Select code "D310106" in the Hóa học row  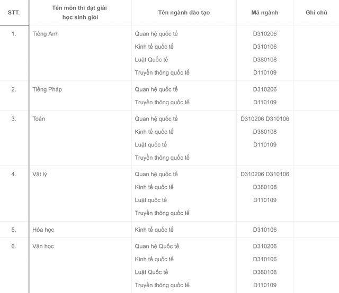click(x=265, y=230)
